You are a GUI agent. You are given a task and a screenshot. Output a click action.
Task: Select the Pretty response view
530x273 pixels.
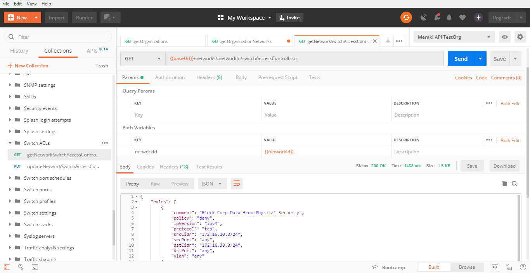[133, 184]
